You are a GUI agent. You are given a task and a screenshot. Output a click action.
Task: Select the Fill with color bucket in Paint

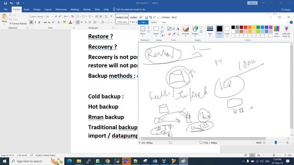click(x=174, y=29)
